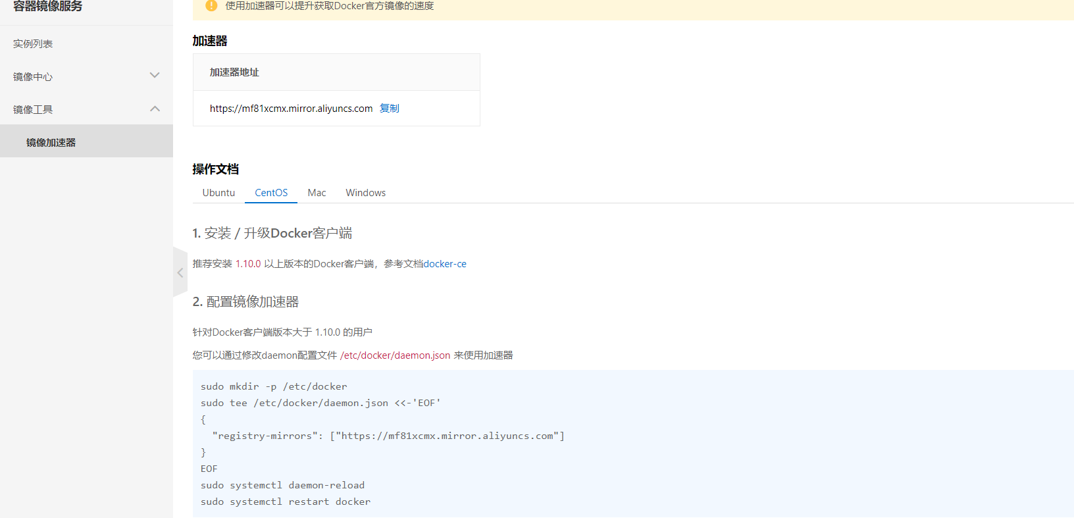Open 实例列表 in the sidebar

click(x=33, y=43)
